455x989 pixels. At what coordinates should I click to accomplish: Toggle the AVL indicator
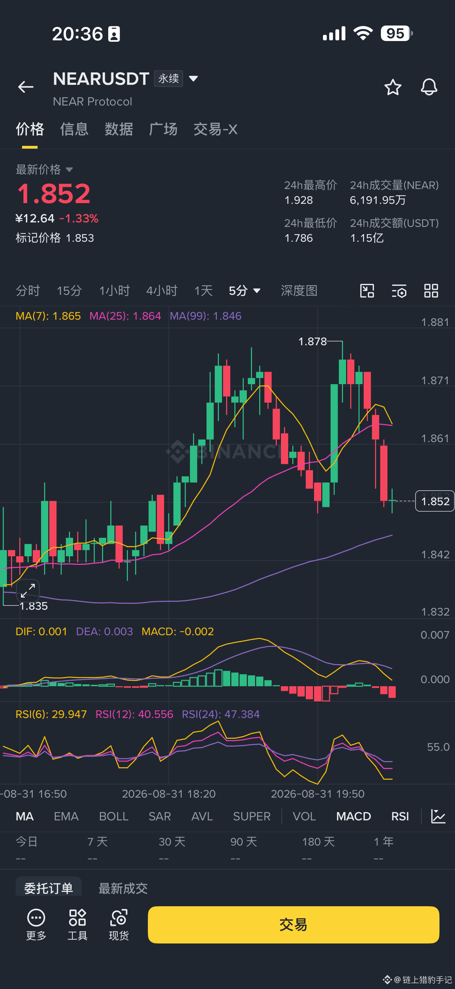click(x=202, y=816)
